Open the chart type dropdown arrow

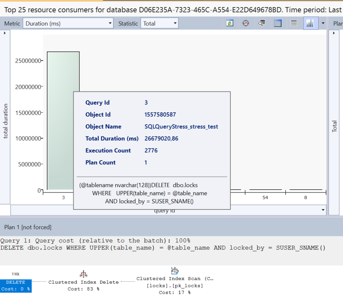coord(323,23)
